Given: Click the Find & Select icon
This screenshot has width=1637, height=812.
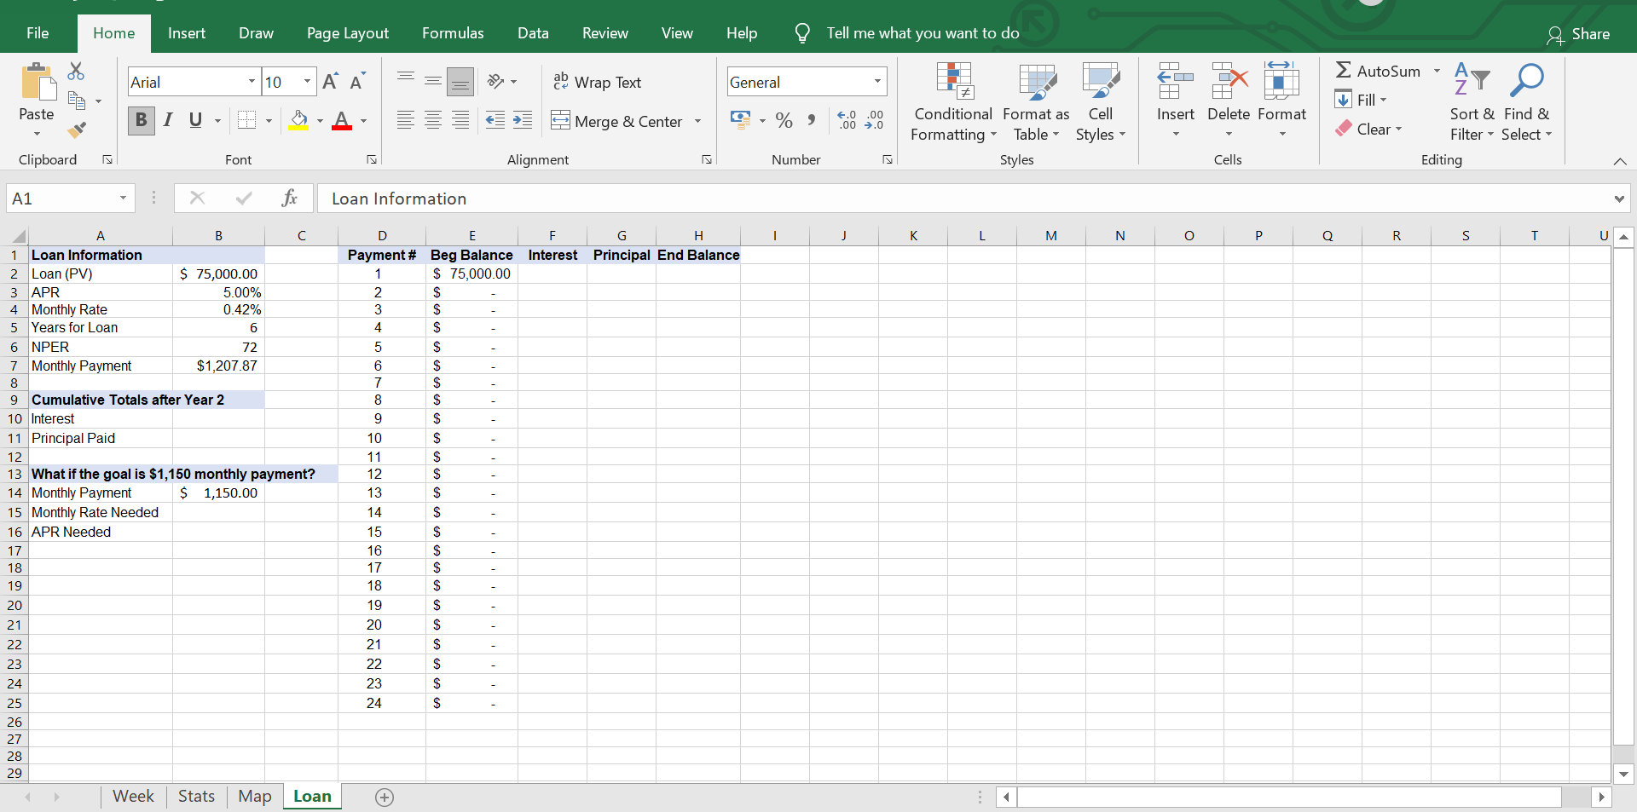Looking at the screenshot, I should coord(1526,100).
